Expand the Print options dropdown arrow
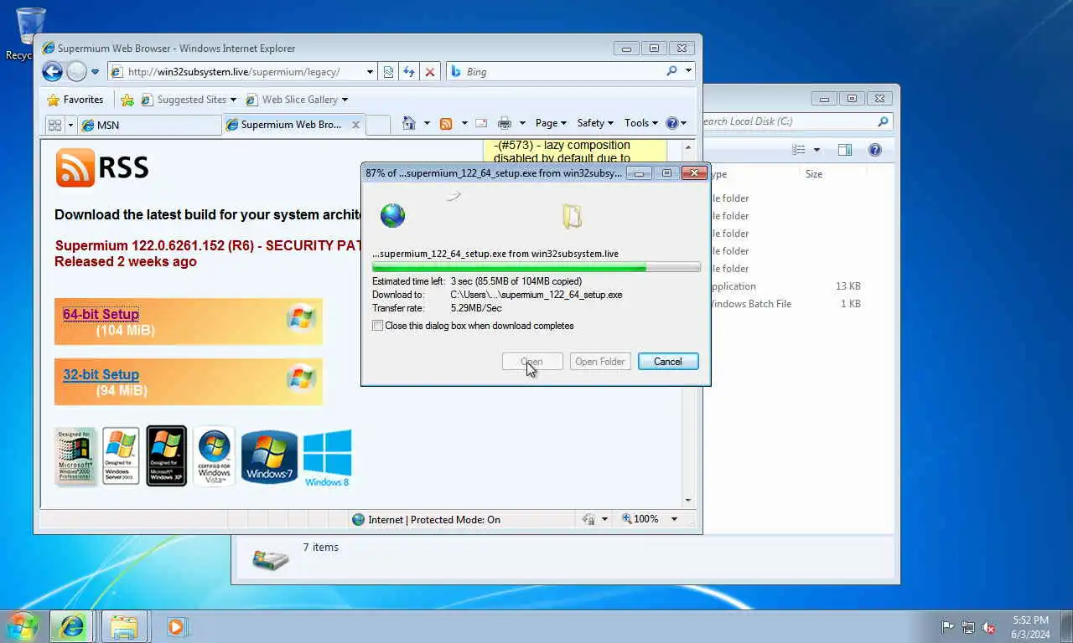Screen dimensions: 1073x643 [x=522, y=123]
